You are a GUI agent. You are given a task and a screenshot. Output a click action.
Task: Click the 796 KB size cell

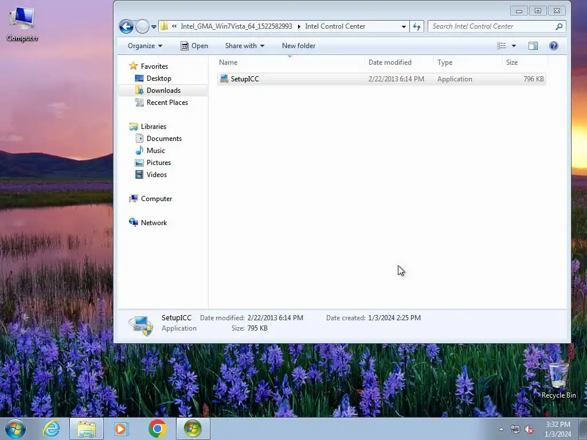click(x=534, y=79)
